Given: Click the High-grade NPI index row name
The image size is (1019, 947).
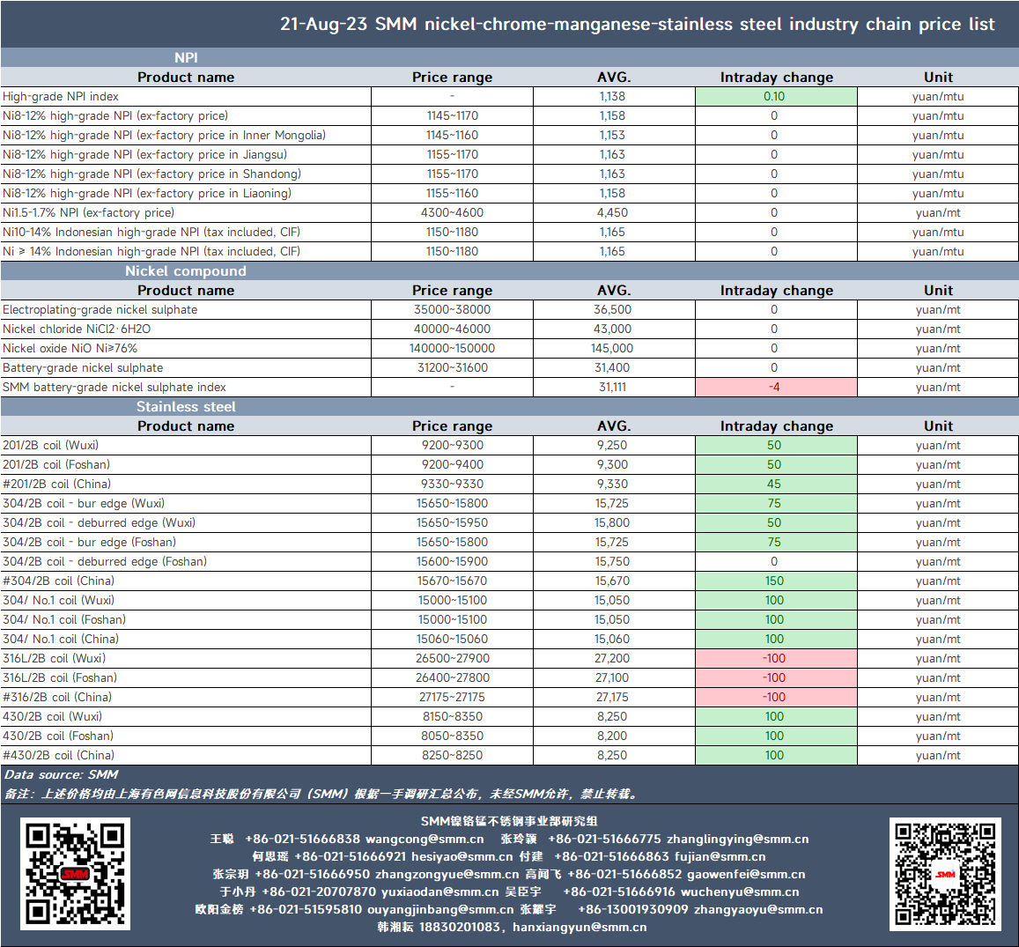Looking at the screenshot, I should (x=61, y=96).
